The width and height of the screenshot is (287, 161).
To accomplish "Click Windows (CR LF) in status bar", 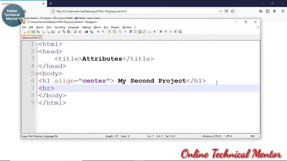I will 212,136.
